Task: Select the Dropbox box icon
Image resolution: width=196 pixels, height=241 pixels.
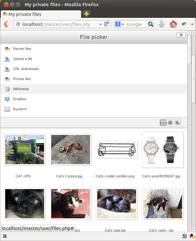Action: (7, 99)
